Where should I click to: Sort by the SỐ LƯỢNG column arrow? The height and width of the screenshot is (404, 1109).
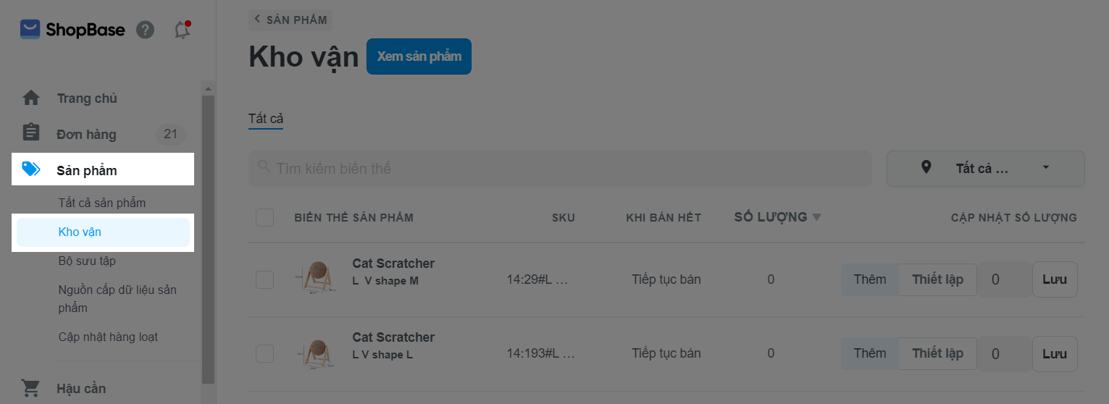point(817,217)
